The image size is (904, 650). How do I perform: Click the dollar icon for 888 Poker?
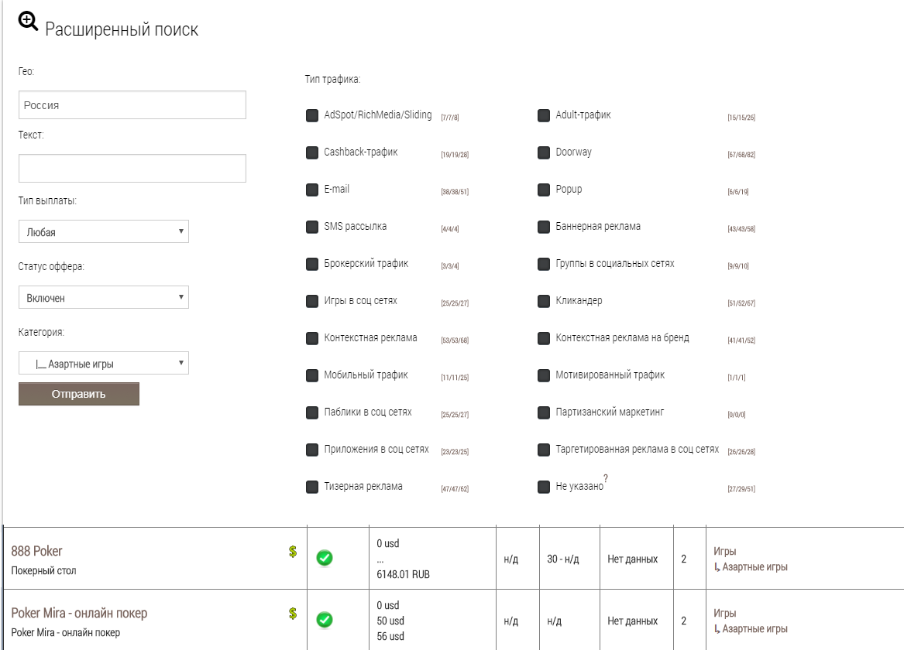[x=293, y=552]
